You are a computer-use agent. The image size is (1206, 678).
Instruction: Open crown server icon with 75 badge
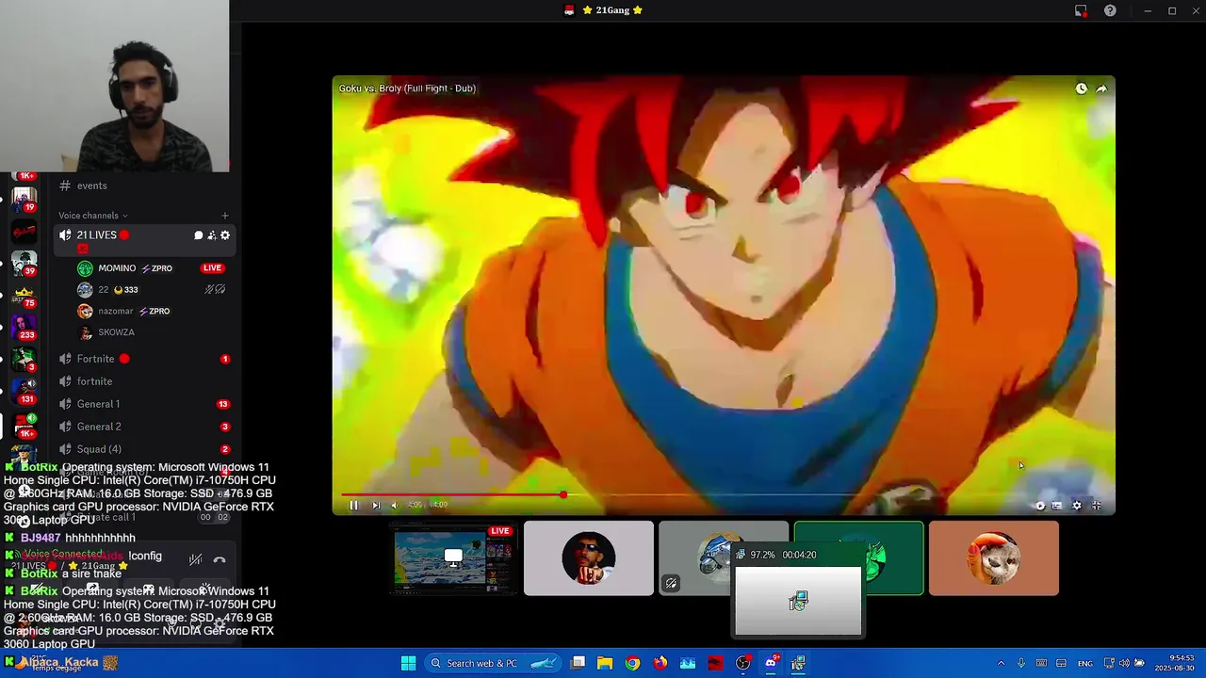click(24, 296)
